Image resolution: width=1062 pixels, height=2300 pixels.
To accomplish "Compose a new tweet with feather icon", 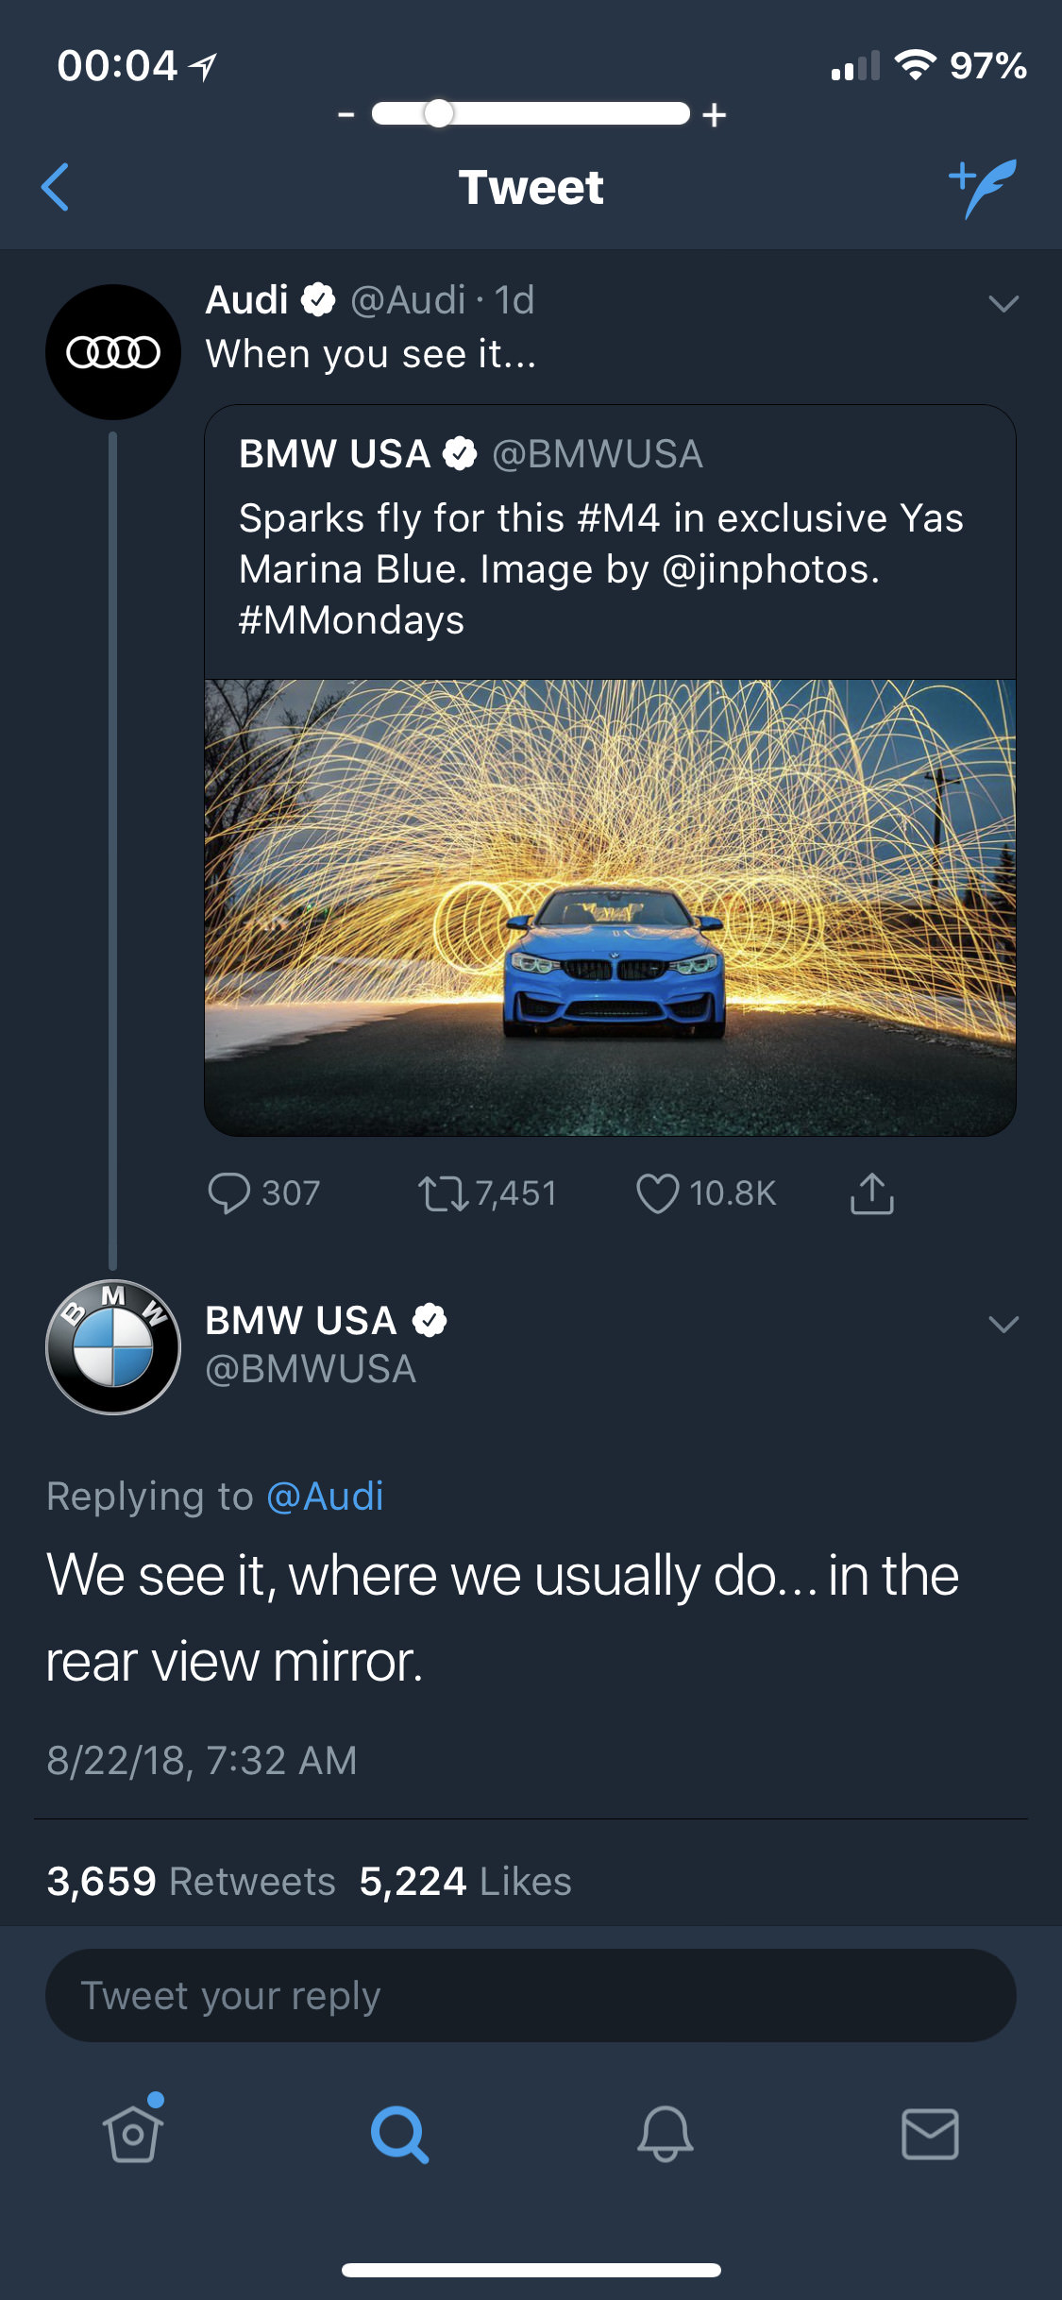I will (985, 187).
